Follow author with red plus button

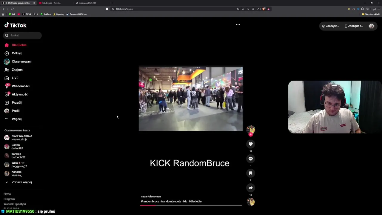(x=251, y=134)
